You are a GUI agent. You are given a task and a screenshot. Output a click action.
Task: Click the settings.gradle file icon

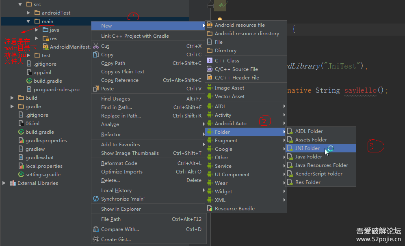pos(21,174)
